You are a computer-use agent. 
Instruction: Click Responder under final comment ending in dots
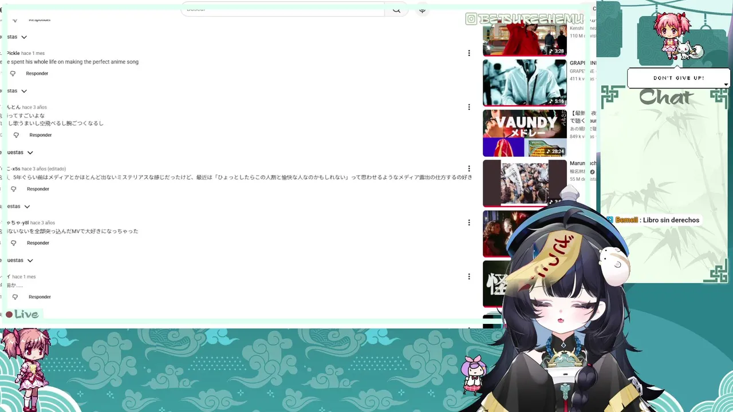pyautogui.click(x=40, y=296)
